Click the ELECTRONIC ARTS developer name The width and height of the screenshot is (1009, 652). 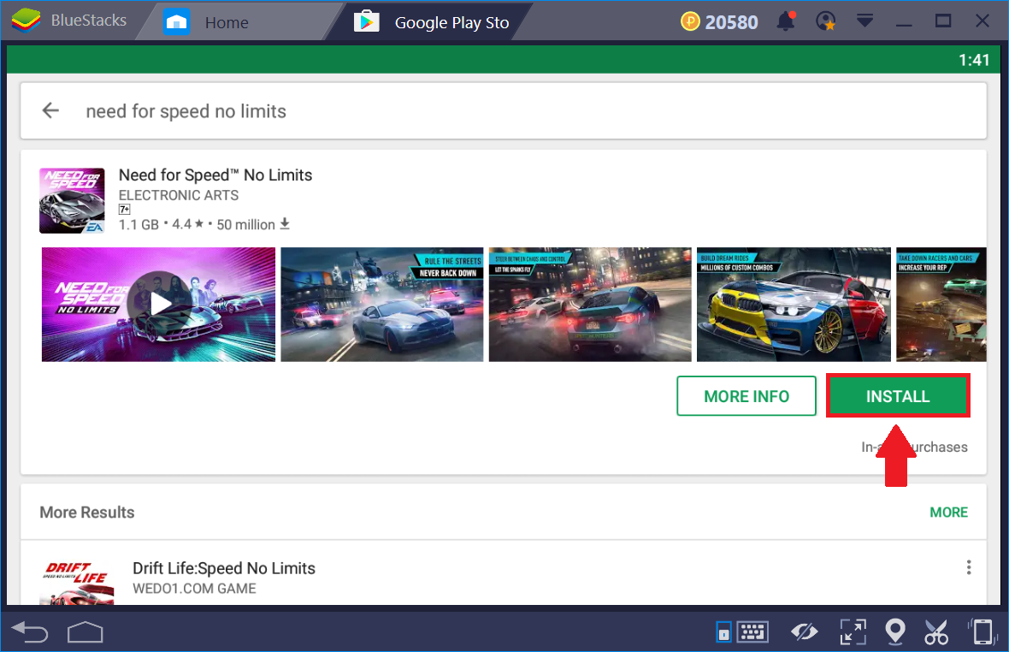coord(178,195)
